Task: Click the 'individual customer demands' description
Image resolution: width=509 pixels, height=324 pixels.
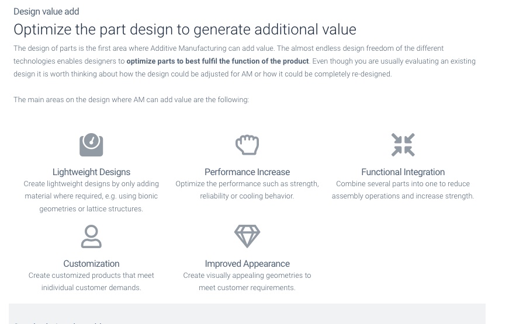Action: point(91,281)
